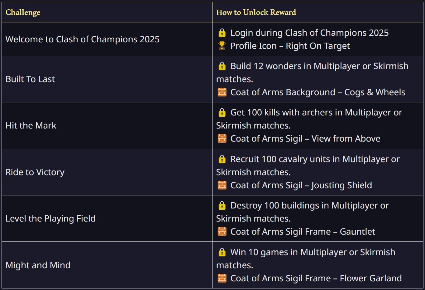Click the Ride to Victory challenge name

[35, 172]
